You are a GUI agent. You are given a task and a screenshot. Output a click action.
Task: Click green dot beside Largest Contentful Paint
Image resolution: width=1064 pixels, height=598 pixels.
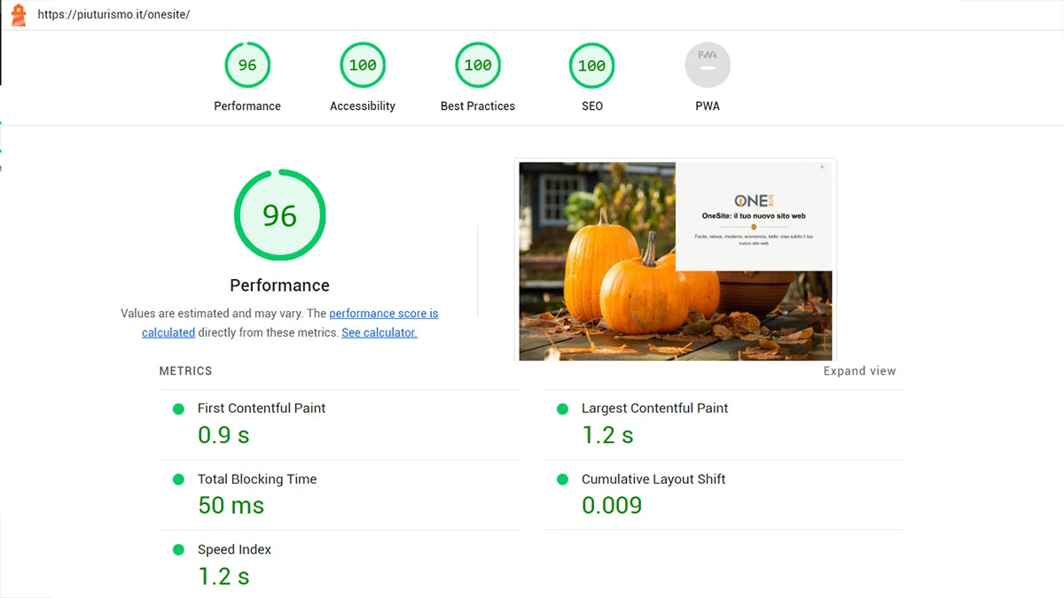point(562,409)
